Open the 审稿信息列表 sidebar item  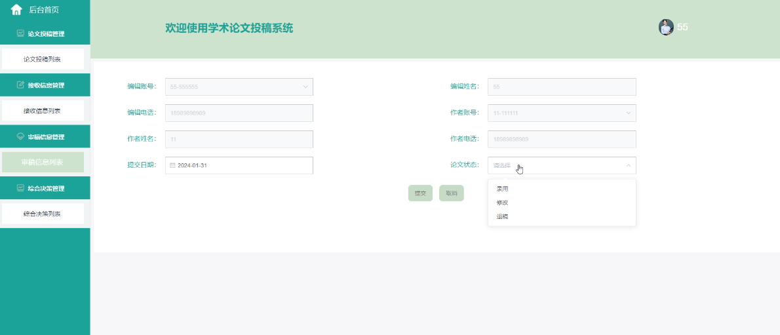coord(43,163)
